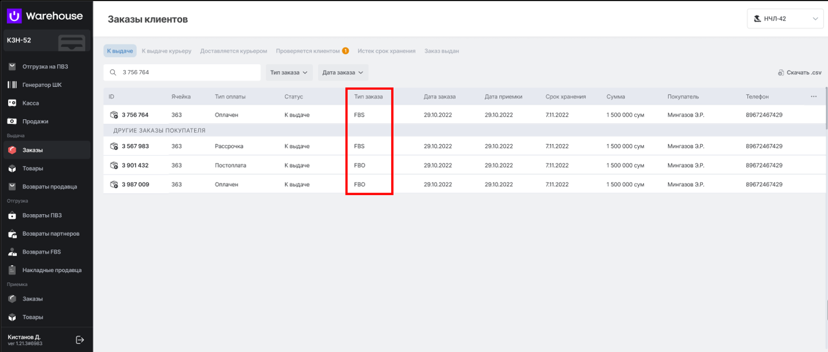
Task: Click the order search input field
Action: [187, 72]
